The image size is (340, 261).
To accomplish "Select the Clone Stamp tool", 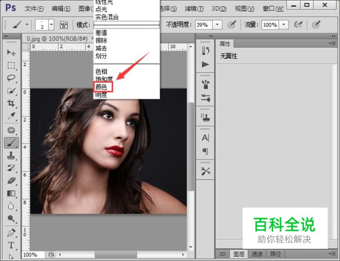I will [x=11, y=155].
